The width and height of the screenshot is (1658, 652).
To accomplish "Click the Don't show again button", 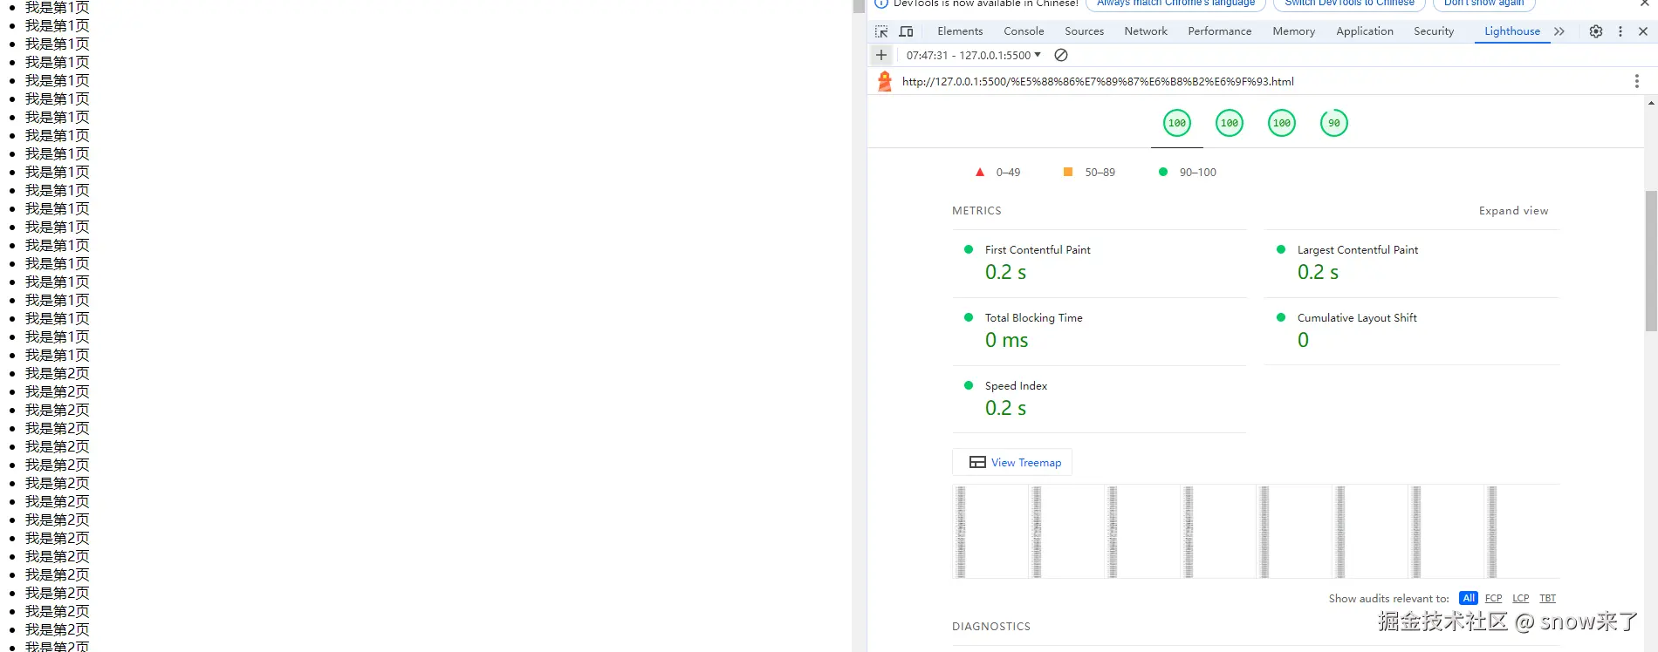I will coord(1483,4).
